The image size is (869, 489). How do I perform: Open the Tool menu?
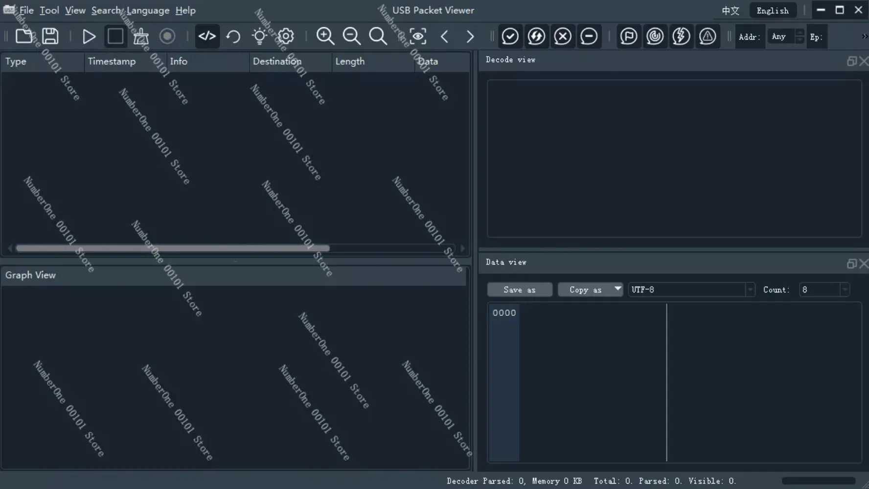[x=49, y=10]
